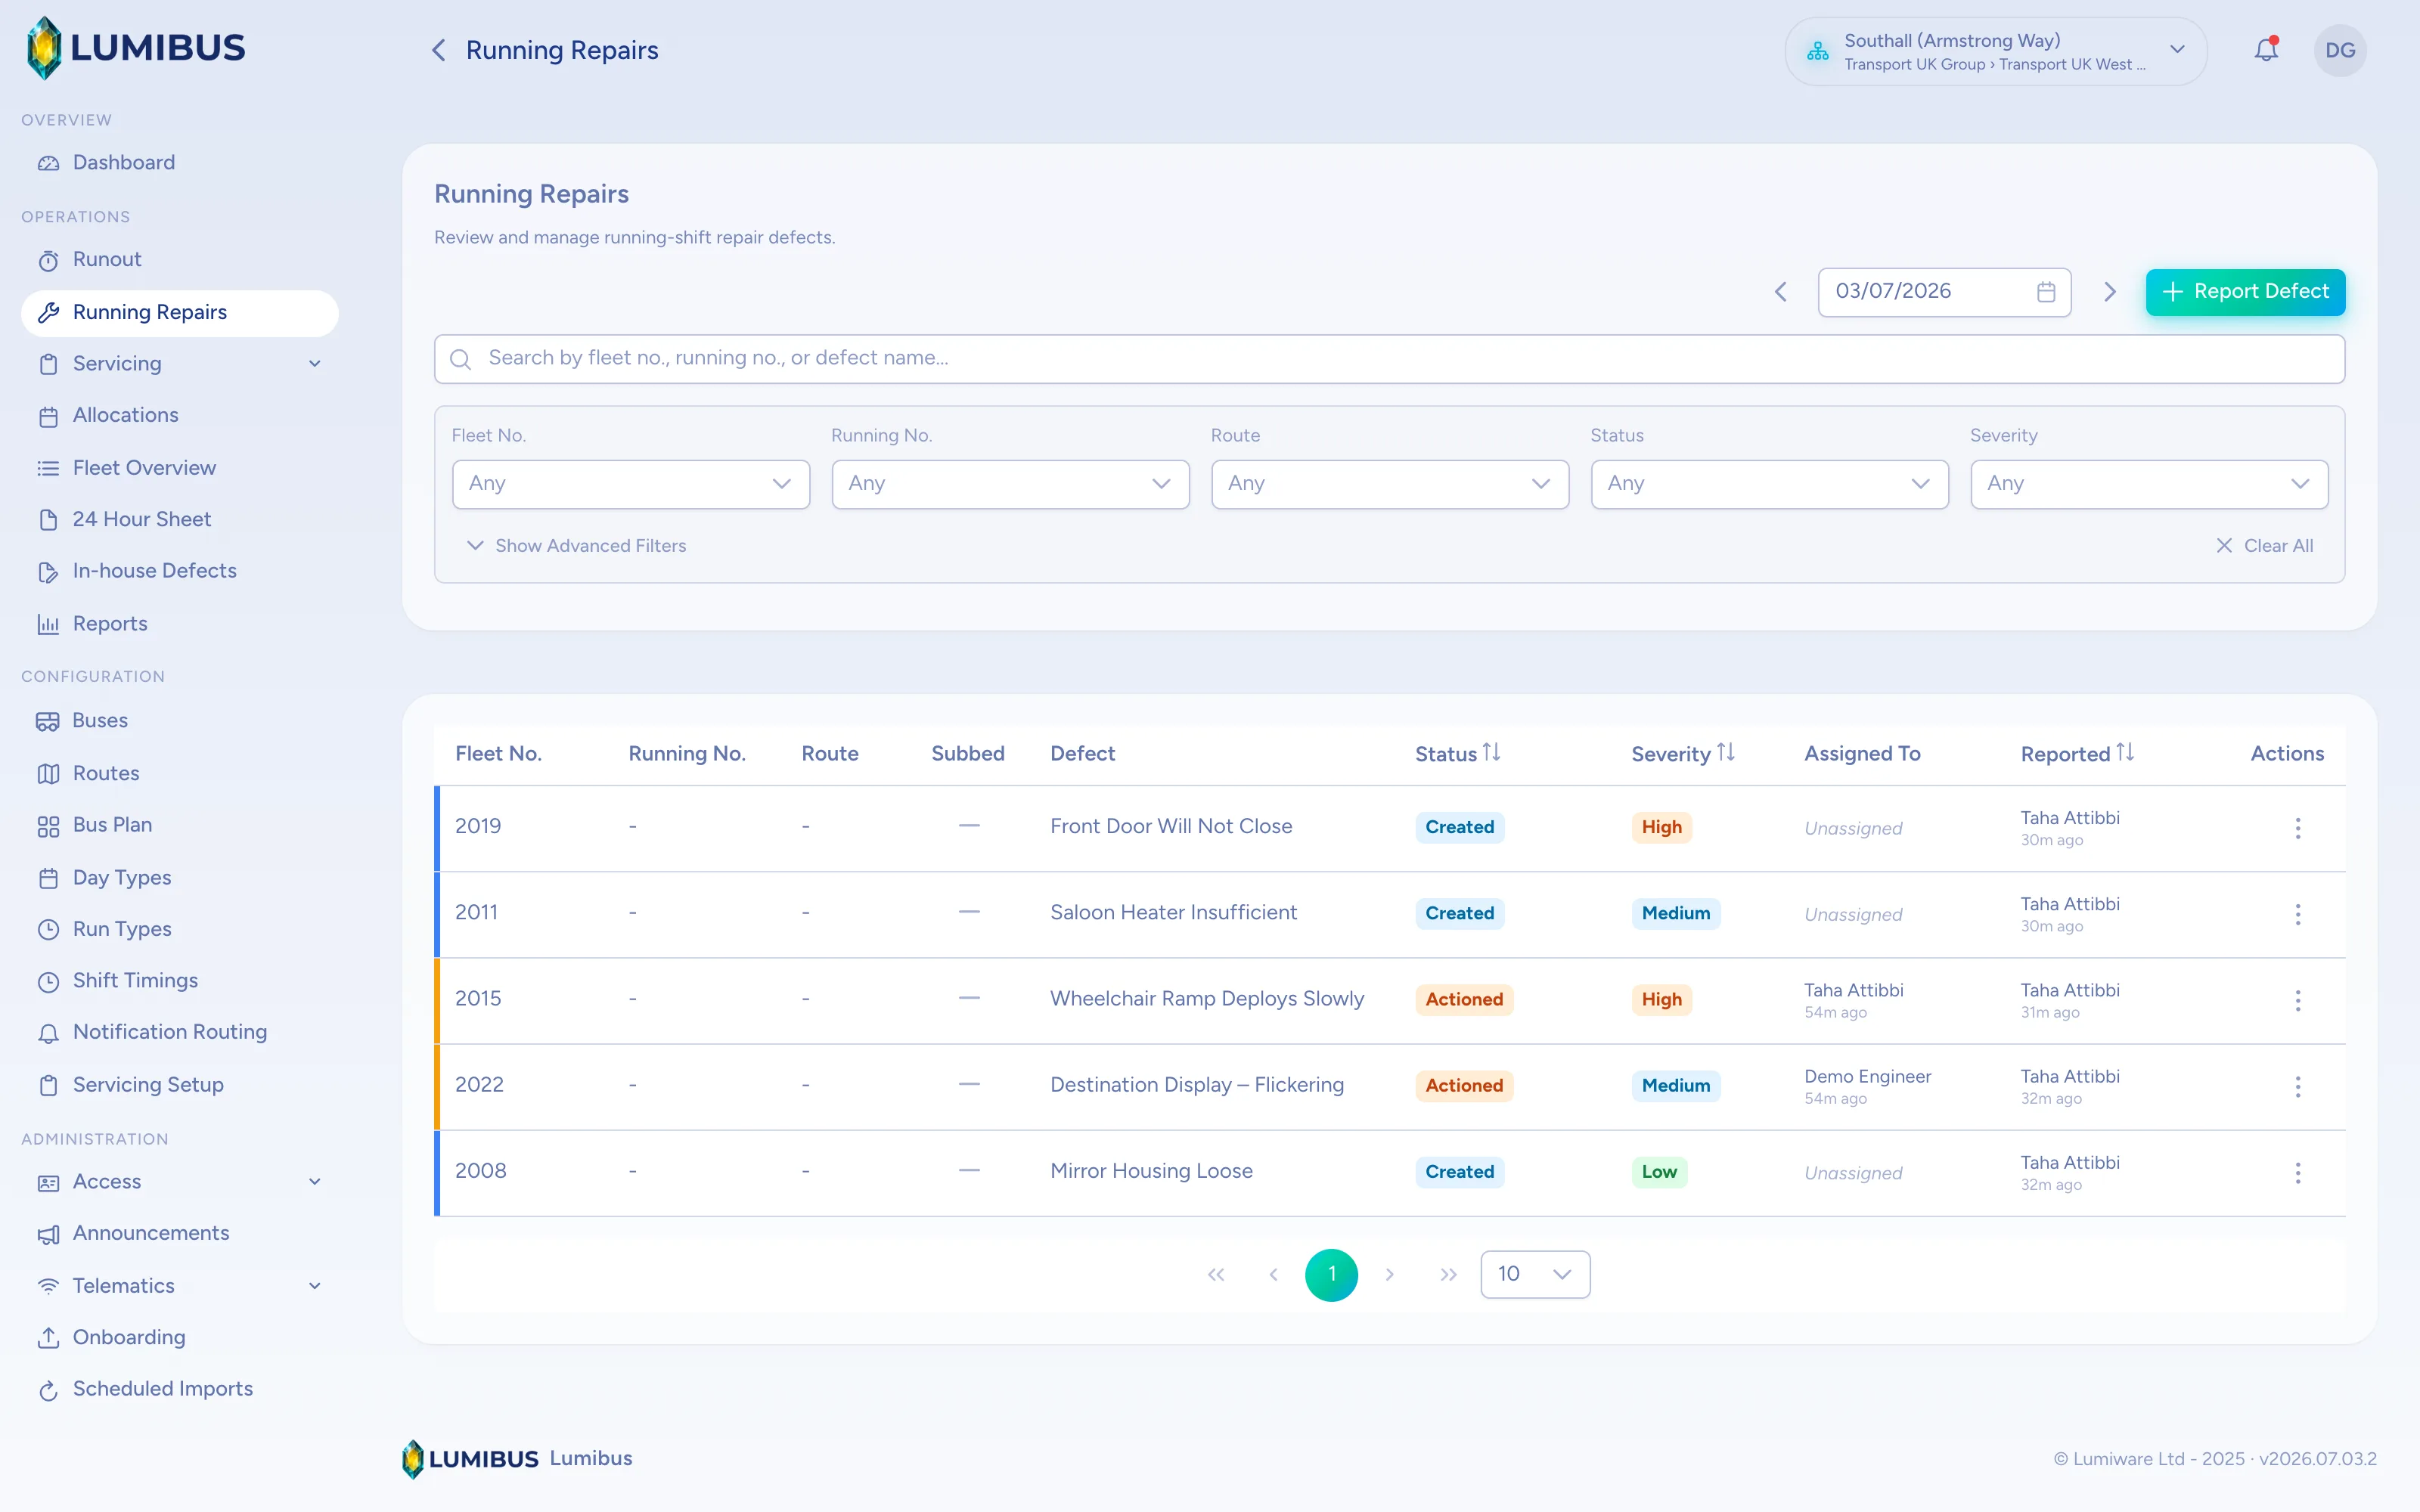Go to next results page
The image size is (2420, 1512).
[1389, 1274]
